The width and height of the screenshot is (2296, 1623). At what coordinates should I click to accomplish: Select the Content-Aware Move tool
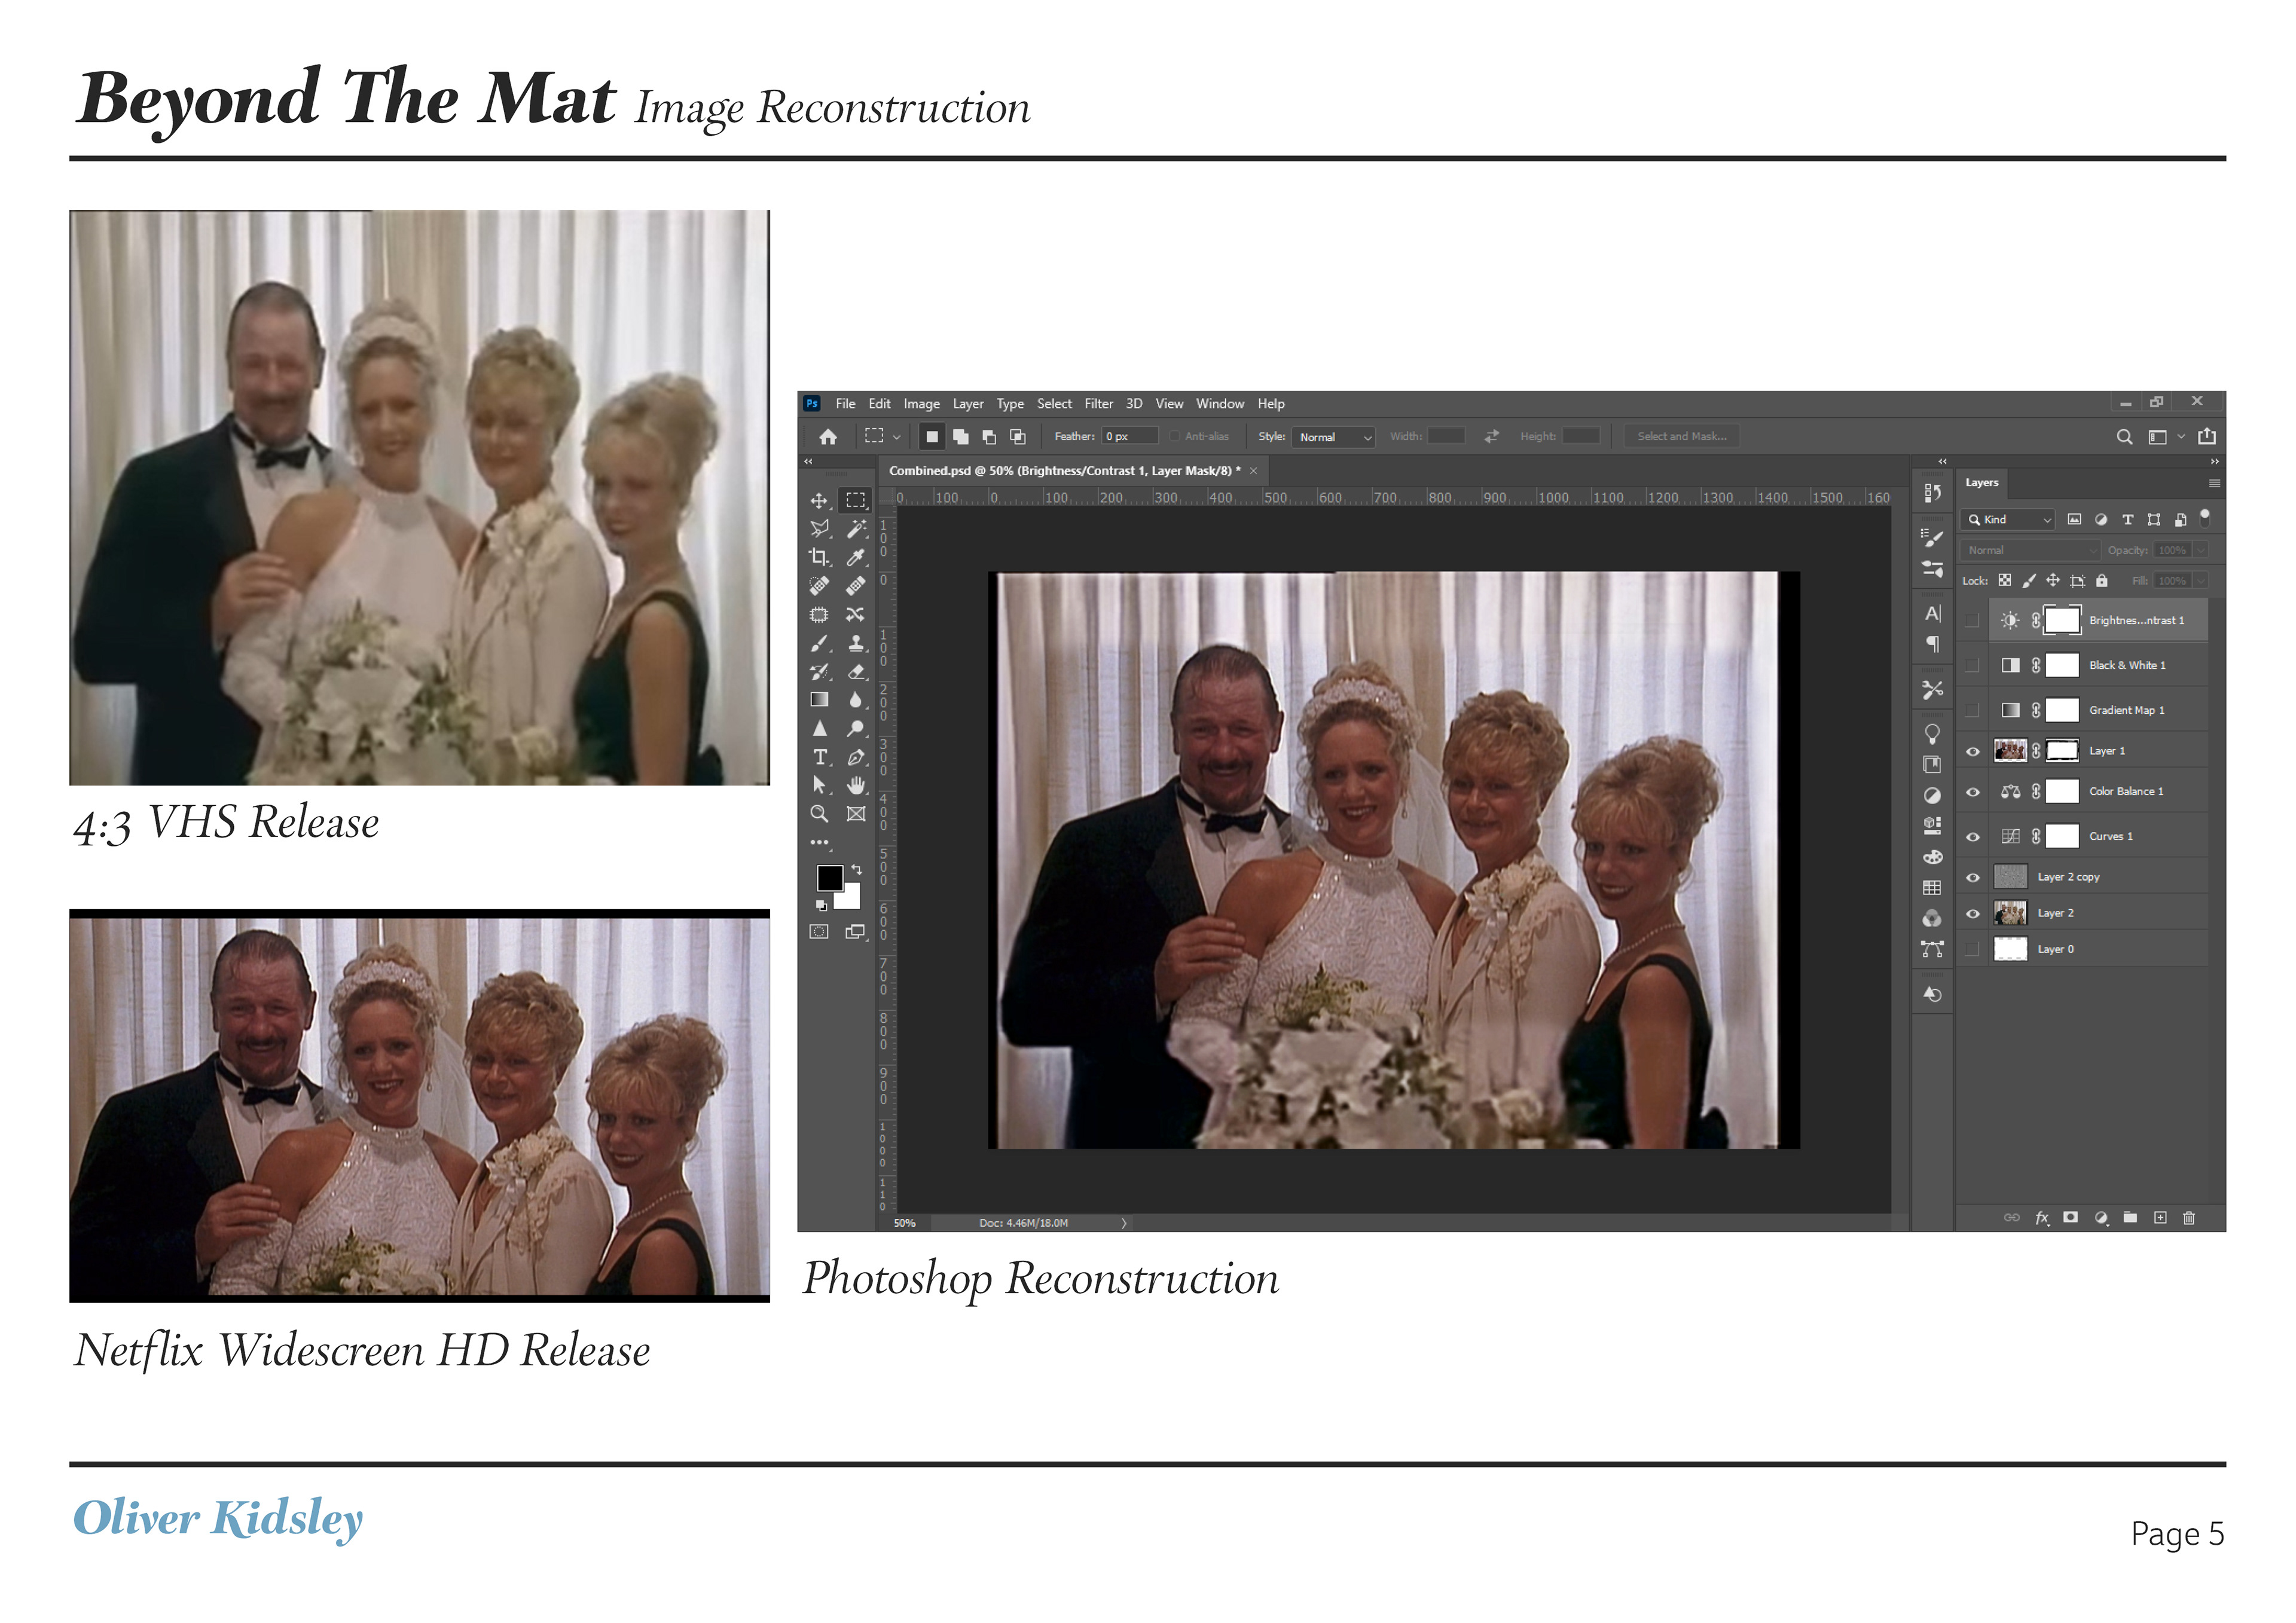click(856, 615)
